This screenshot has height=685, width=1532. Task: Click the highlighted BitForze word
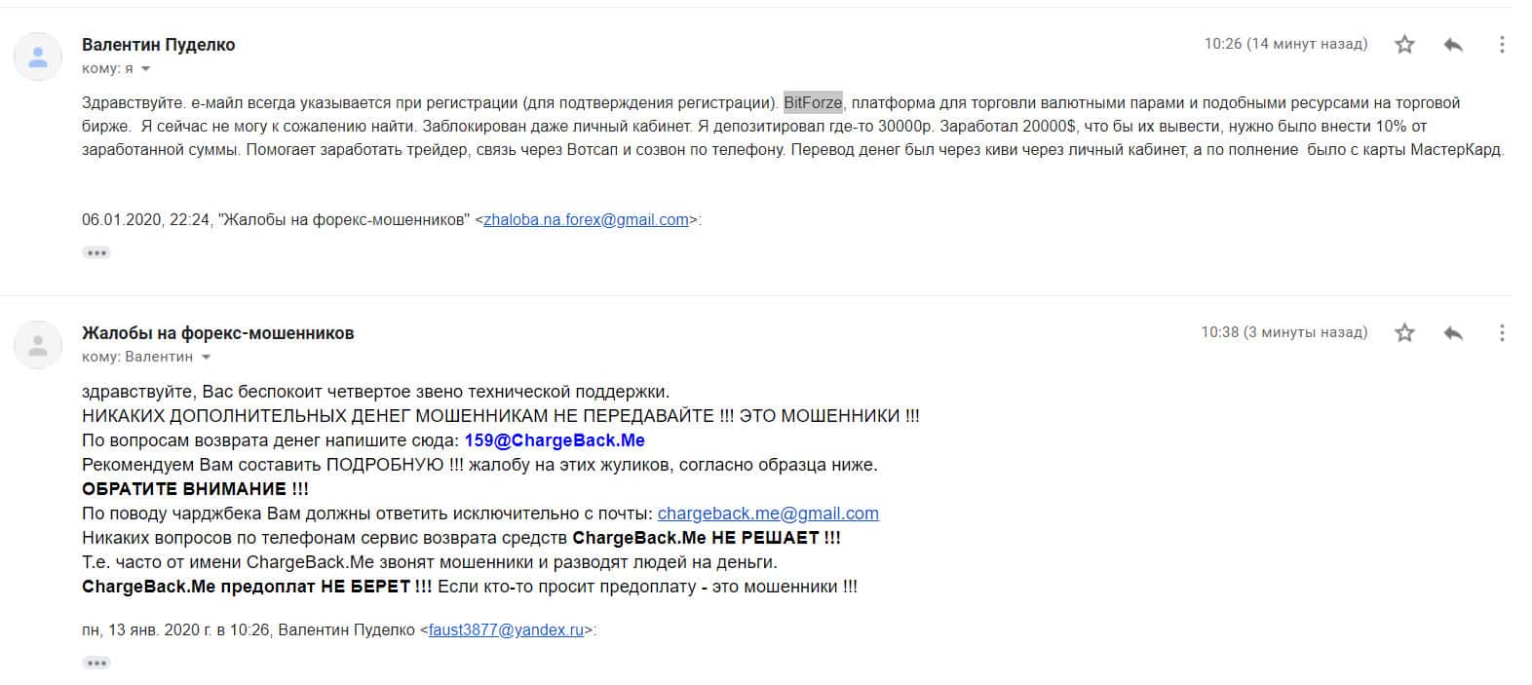click(x=813, y=102)
